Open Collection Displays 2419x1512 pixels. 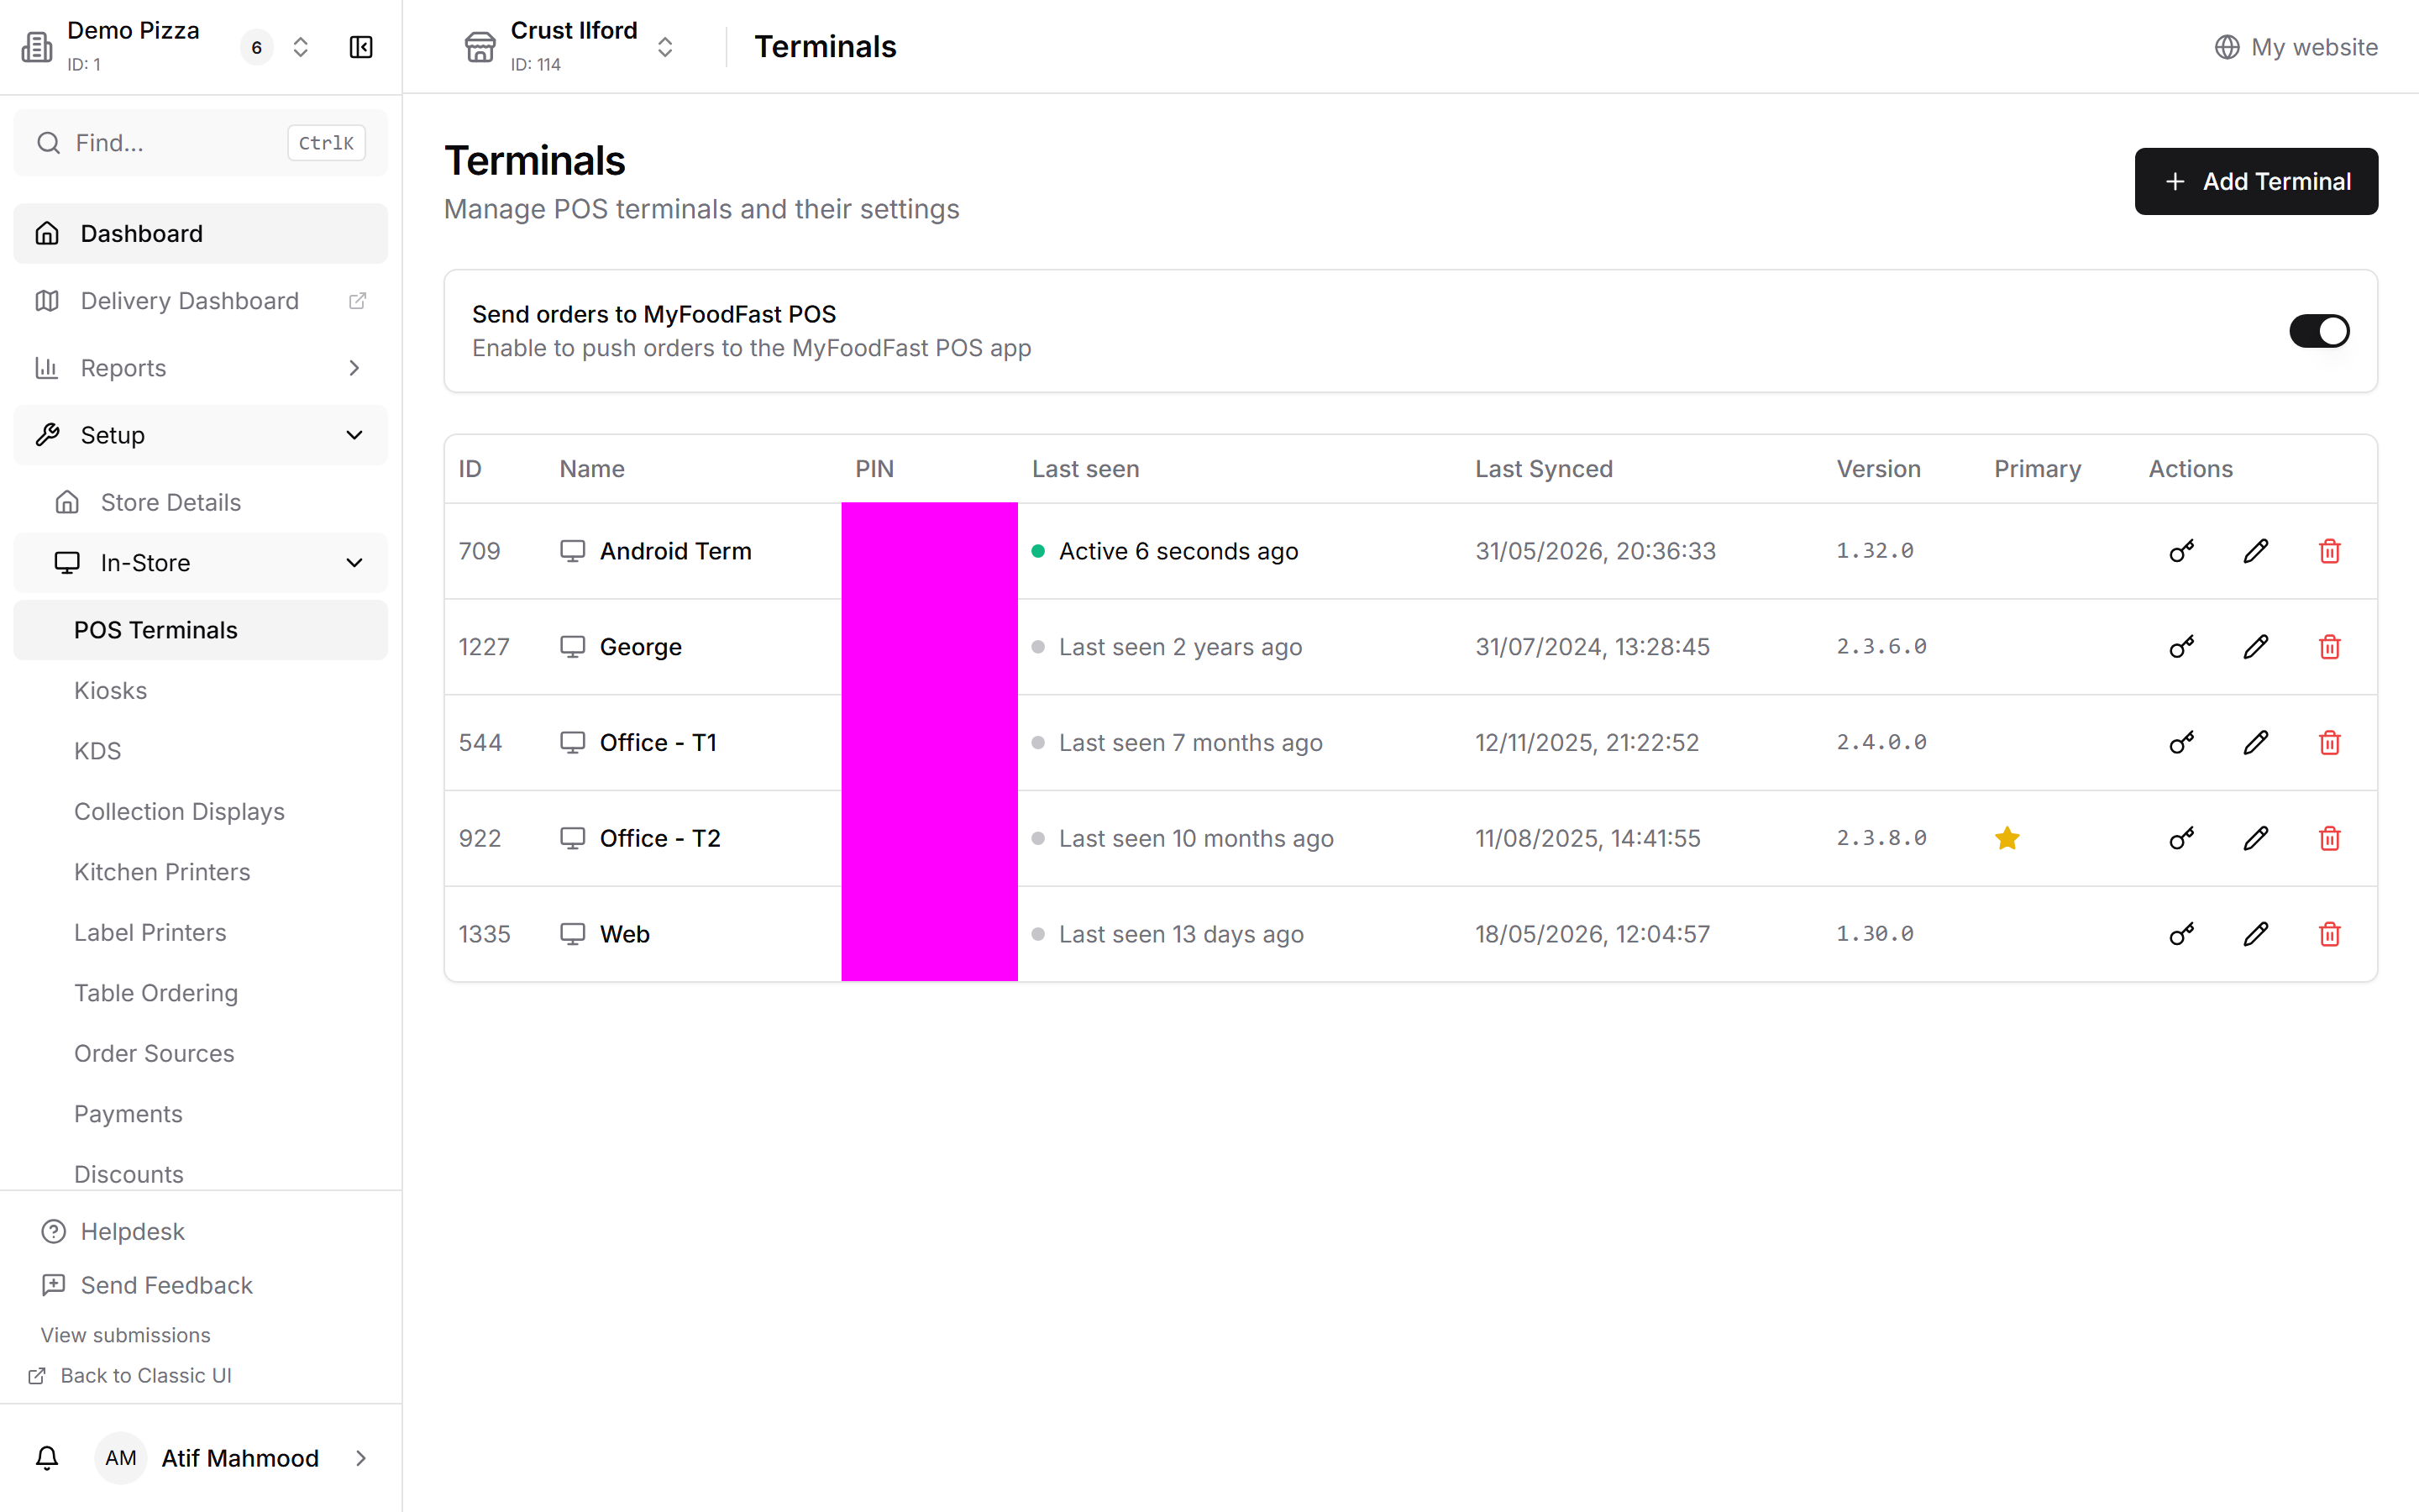tap(179, 811)
